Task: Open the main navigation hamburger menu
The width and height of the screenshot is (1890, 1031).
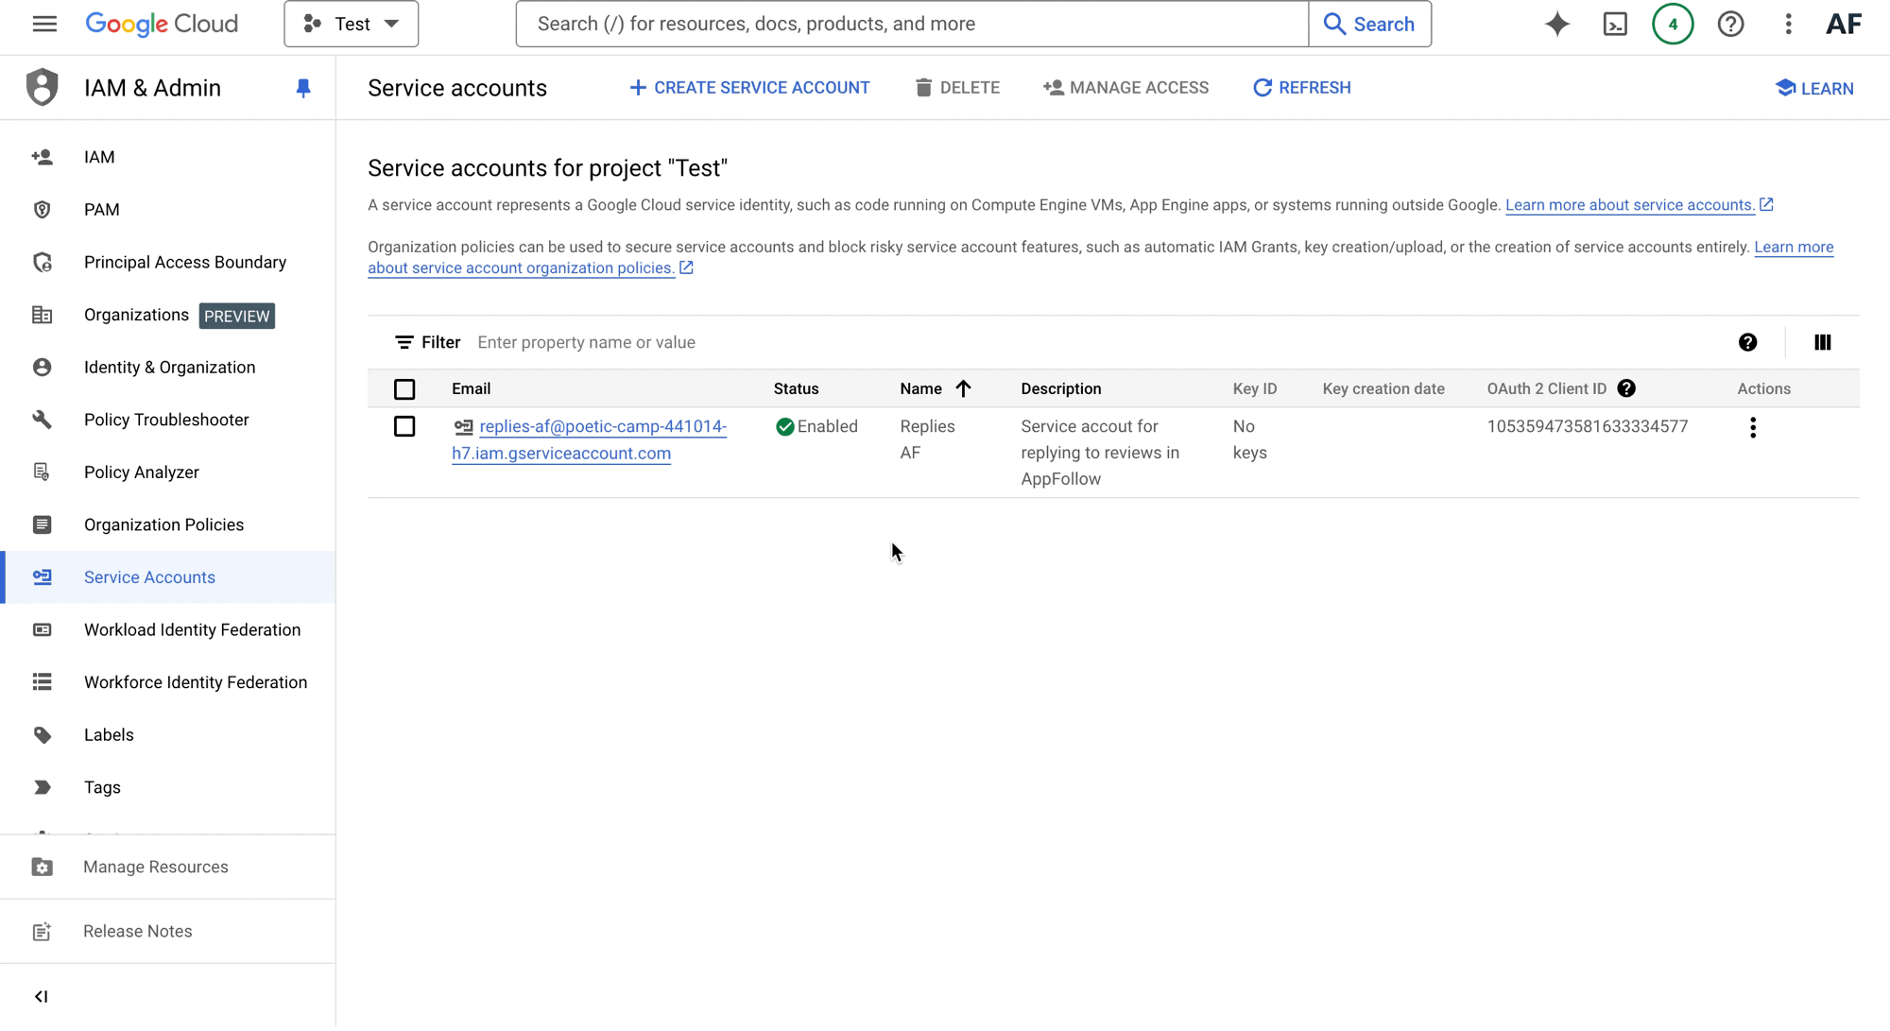Action: (44, 24)
